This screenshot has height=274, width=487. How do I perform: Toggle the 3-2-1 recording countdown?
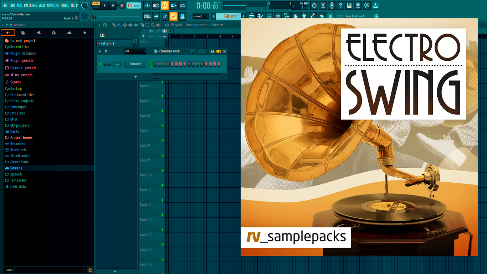point(165,5)
